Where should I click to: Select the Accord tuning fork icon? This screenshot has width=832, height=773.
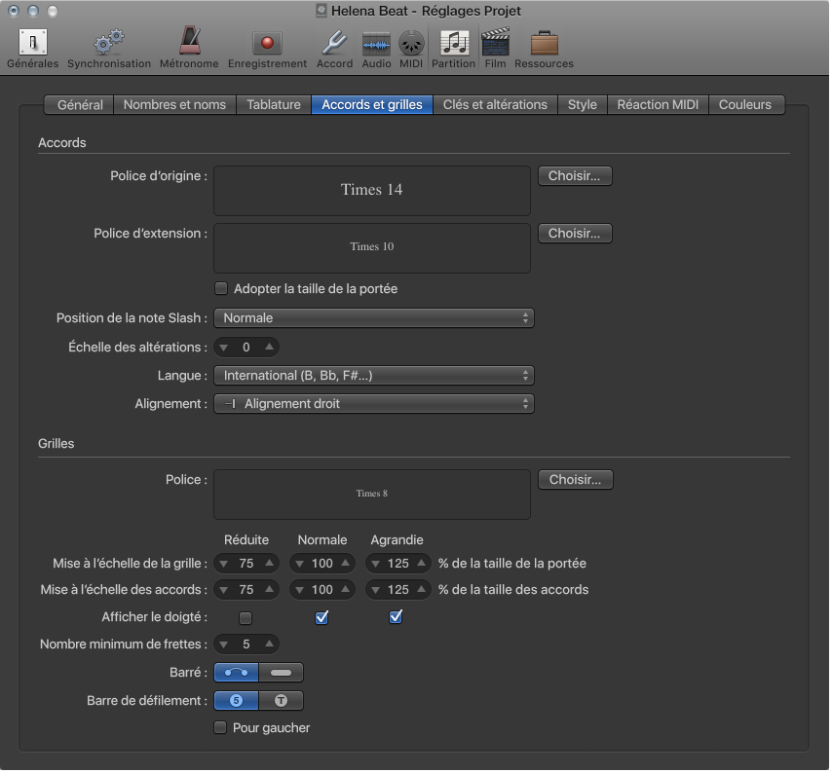click(334, 44)
